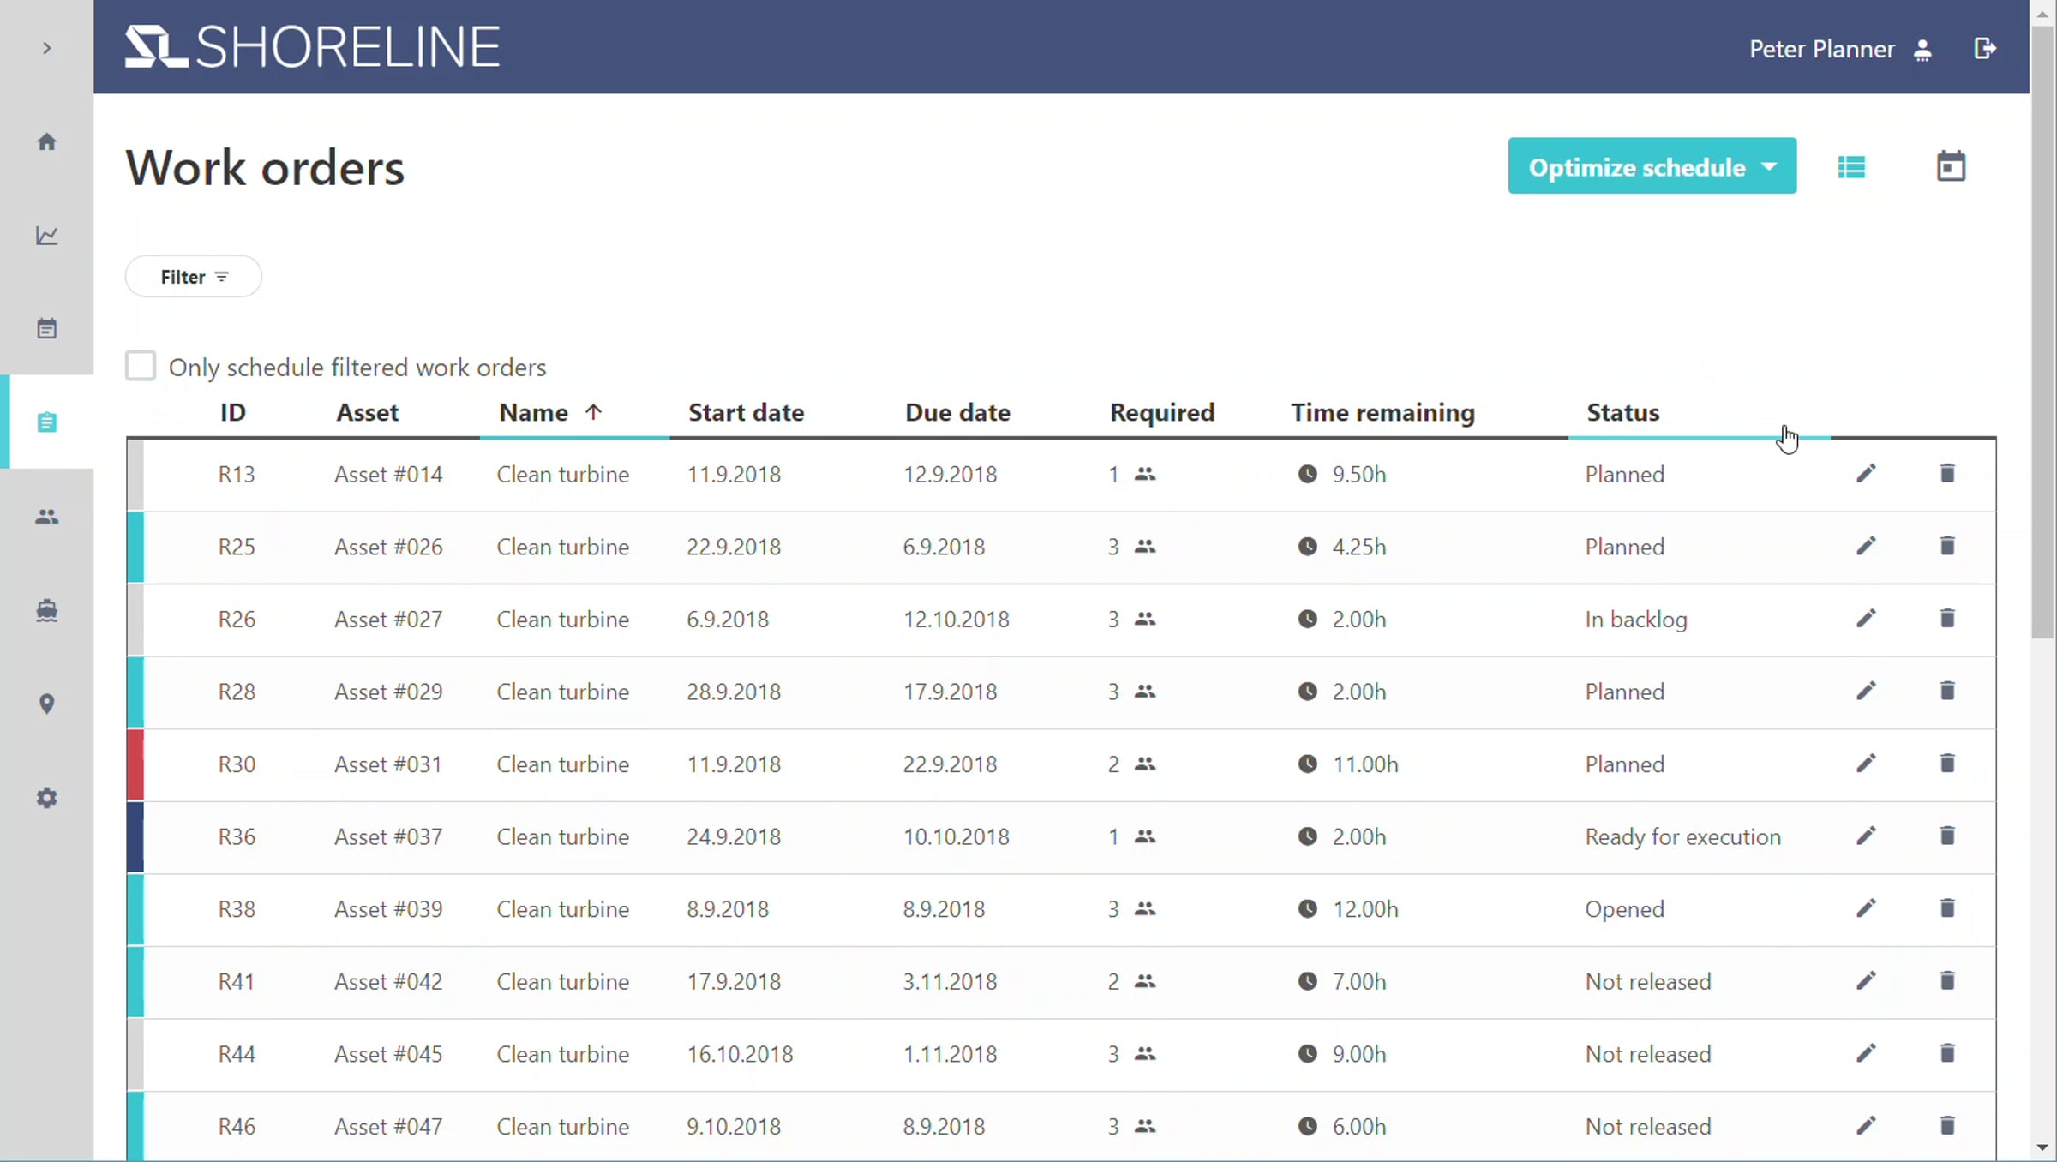Click the logout icon in the header
Viewport: 2057px width, 1162px height.
pyautogui.click(x=1985, y=49)
